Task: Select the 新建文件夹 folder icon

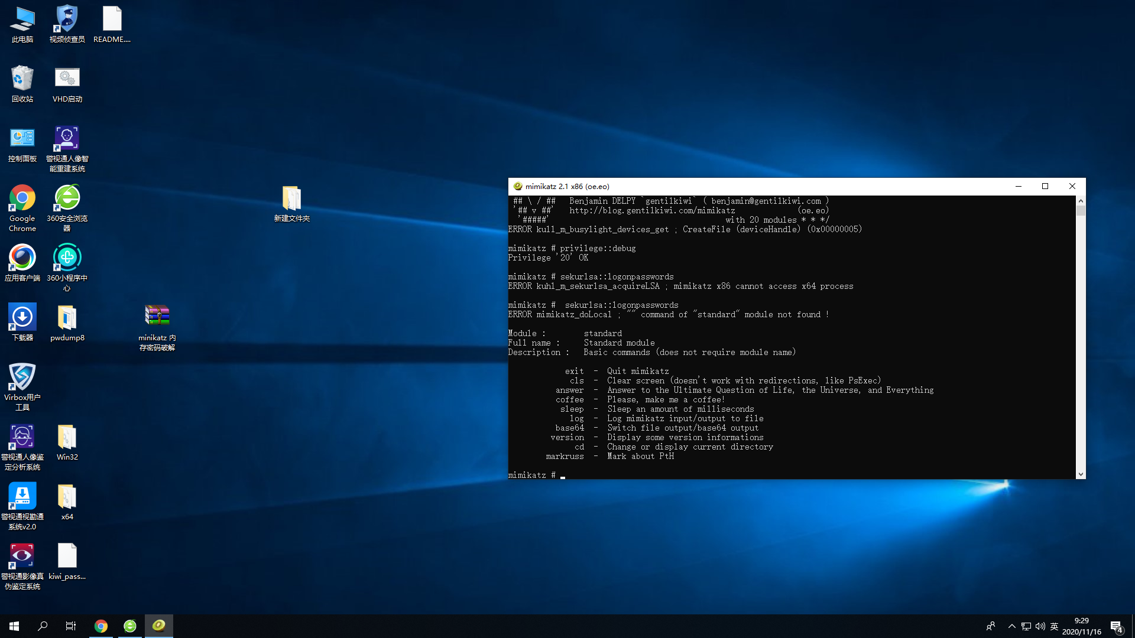Action: 291,198
